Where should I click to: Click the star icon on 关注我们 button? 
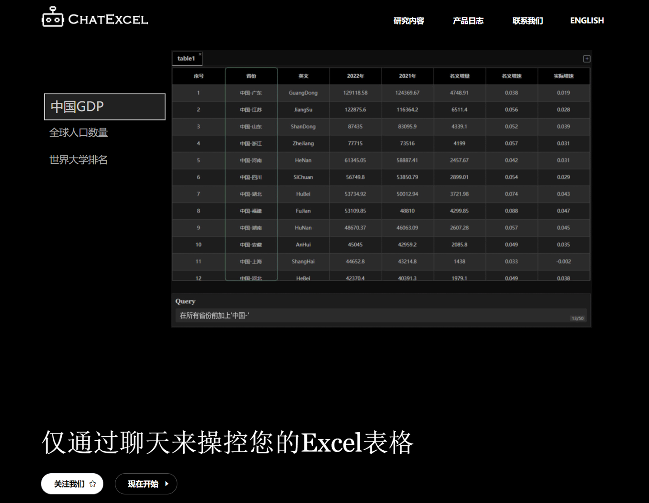pyautogui.click(x=93, y=483)
